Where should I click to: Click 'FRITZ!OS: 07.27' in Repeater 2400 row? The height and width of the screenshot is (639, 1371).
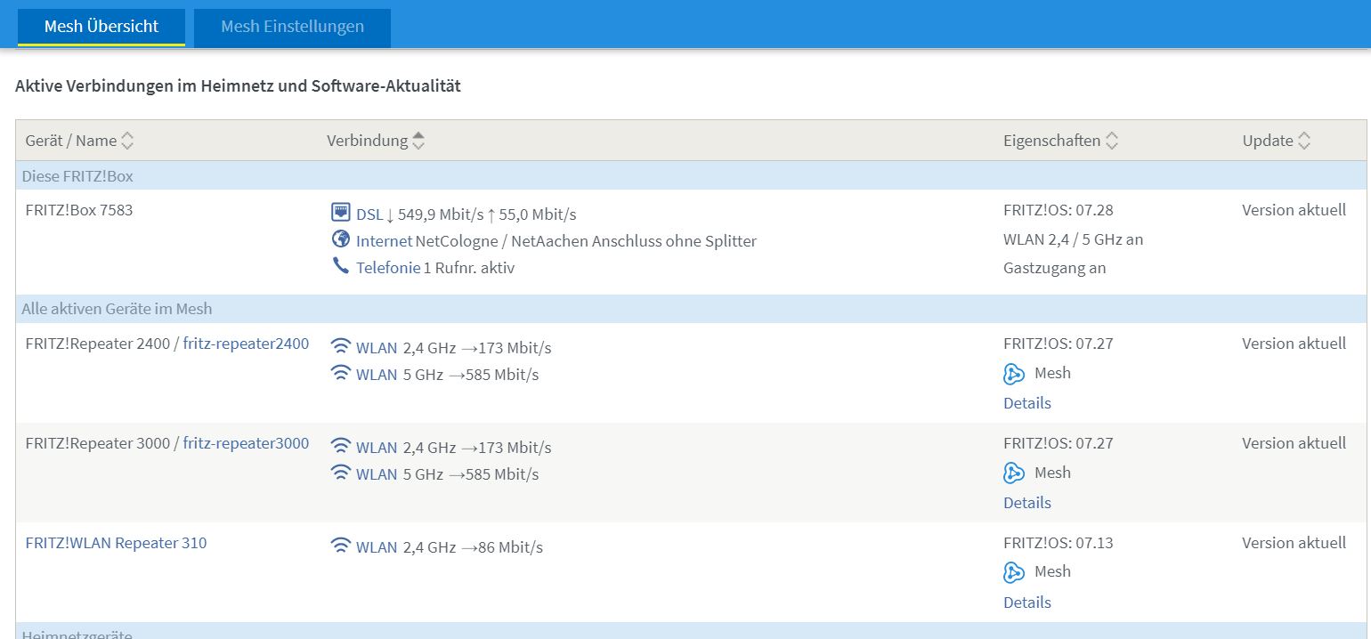(x=1059, y=344)
